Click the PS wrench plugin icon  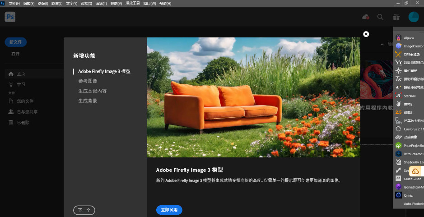tap(398, 120)
